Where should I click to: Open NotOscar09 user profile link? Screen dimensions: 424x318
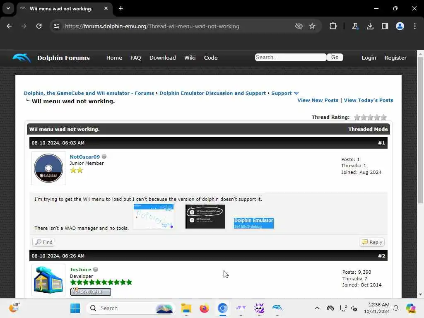coord(84,157)
